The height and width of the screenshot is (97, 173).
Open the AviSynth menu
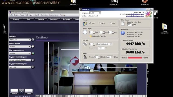tap(36, 15)
